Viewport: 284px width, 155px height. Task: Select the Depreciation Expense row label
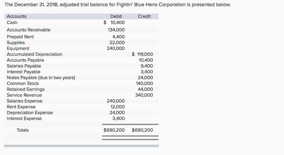coord(30,113)
